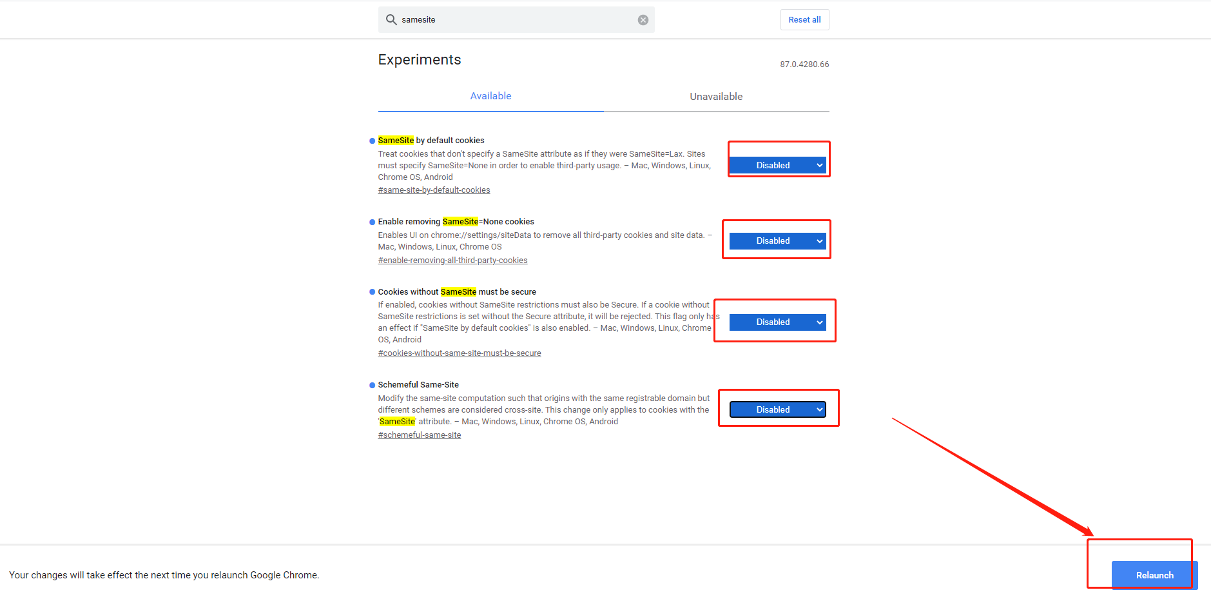Open the #cookies-without-same-site-must-be-secure link
1211x599 pixels.
460,353
